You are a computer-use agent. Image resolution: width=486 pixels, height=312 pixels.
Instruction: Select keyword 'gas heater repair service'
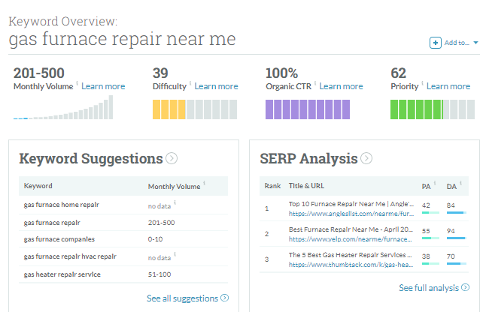(x=62, y=274)
